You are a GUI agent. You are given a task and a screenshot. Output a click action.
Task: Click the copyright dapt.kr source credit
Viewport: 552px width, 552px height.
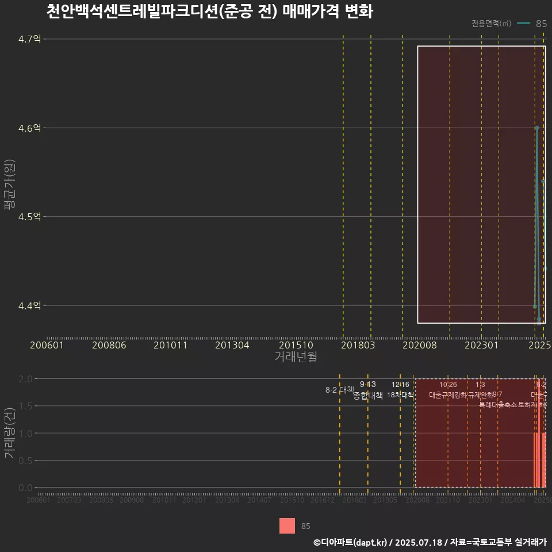(430, 542)
